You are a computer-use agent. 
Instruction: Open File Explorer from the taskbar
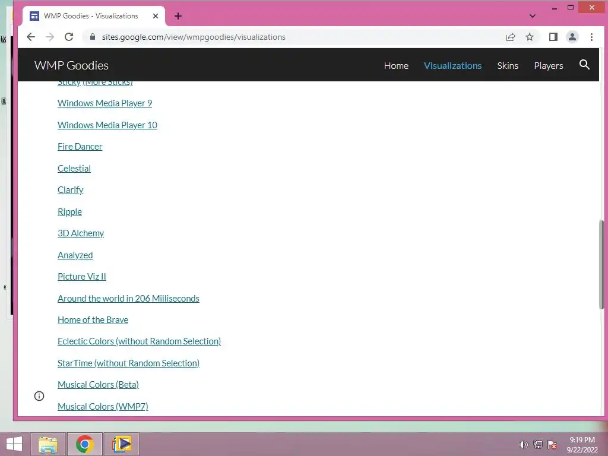(48, 444)
